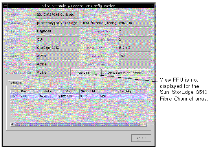Image resolution: width=211 pixels, height=149 pixels.
Task: Click the right arrow of horizontal scrollbar
Action: [145, 124]
